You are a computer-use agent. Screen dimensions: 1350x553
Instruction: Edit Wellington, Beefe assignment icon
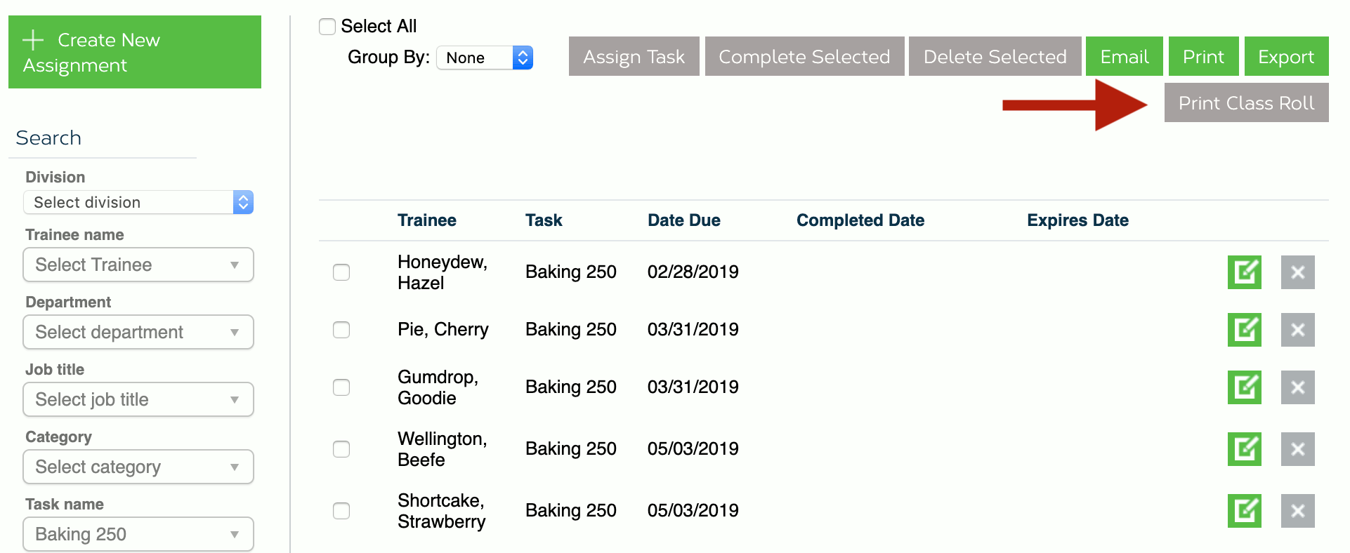[1244, 449]
